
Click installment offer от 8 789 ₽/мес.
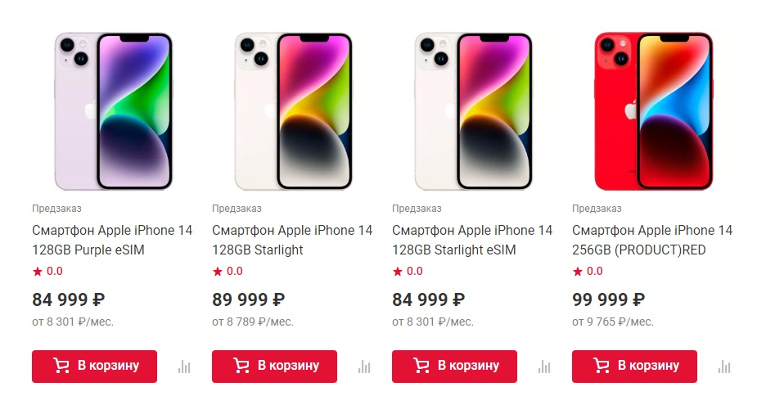(253, 322)
